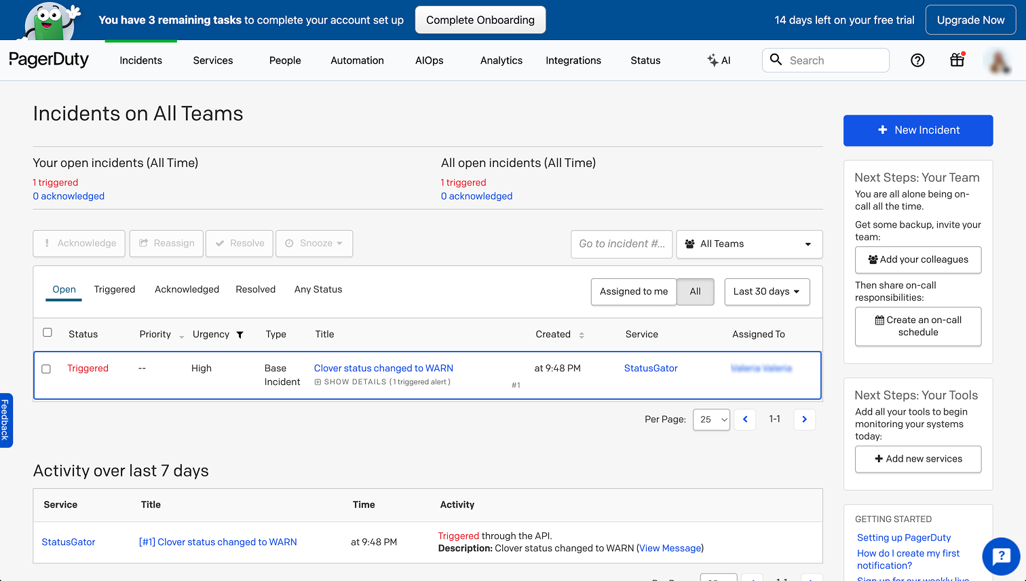Open How do I create first notification
Image resolution: width=1026 pixels, height=581 pixels.
click(x=908, y=559)
